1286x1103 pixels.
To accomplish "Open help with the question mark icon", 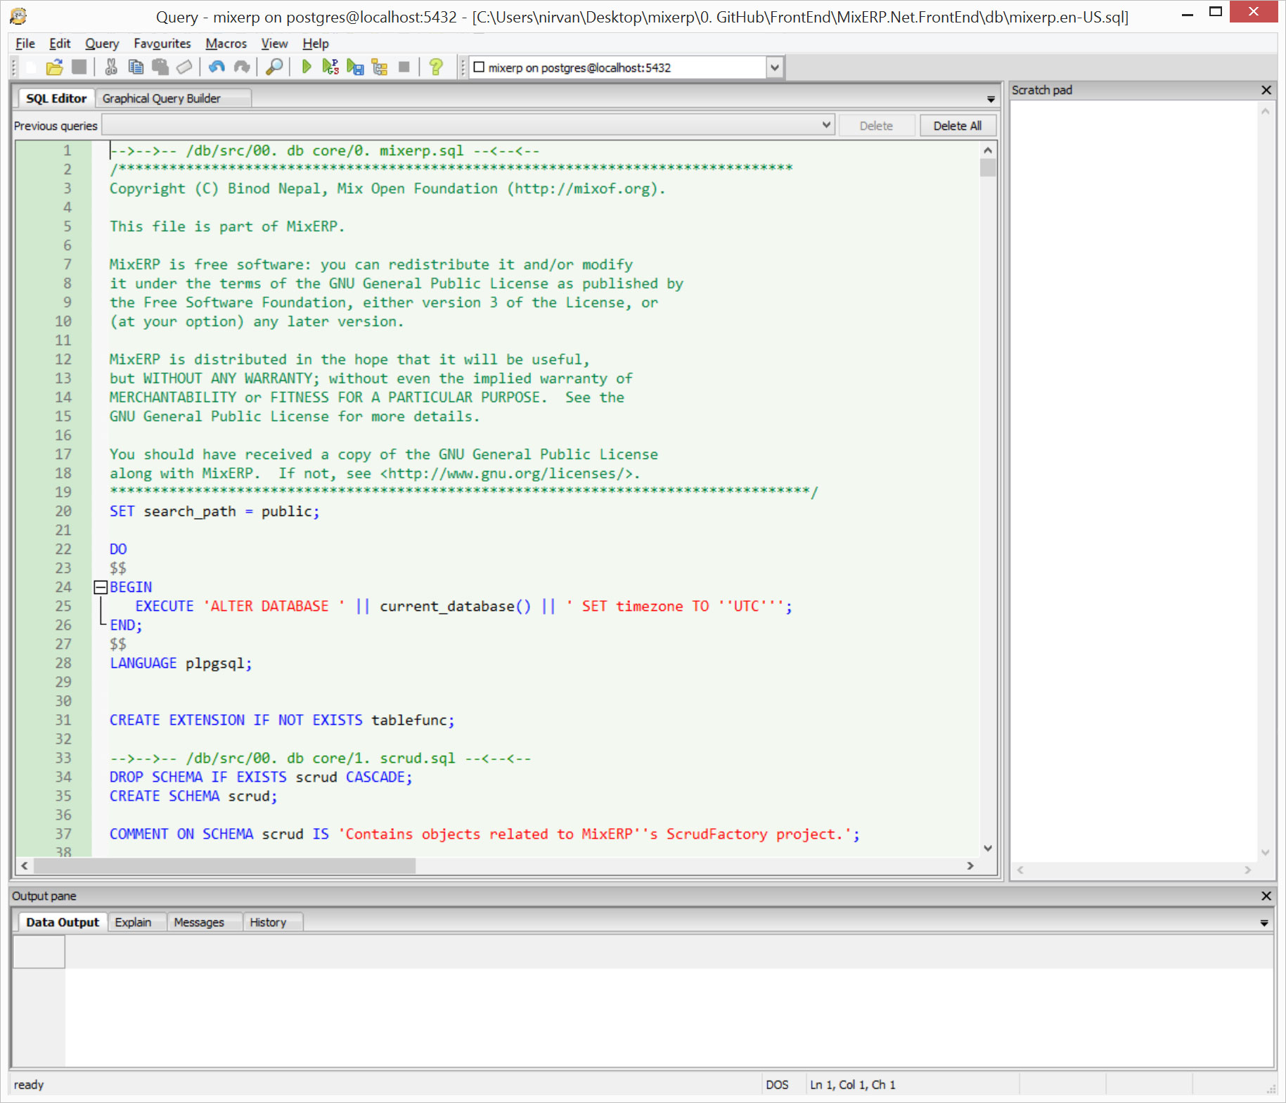I will coord(436,67).
